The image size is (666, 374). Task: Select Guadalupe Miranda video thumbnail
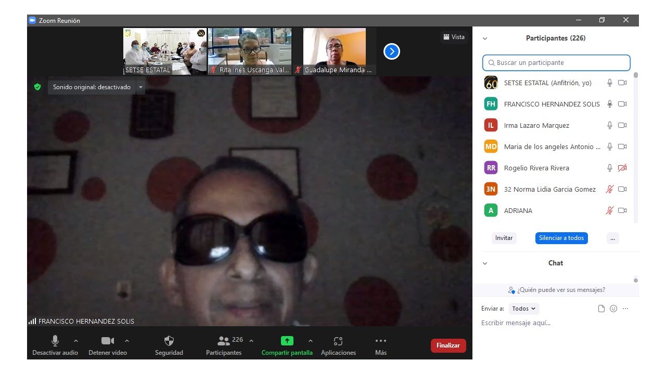pyautogui.click(x=335, y=51)
